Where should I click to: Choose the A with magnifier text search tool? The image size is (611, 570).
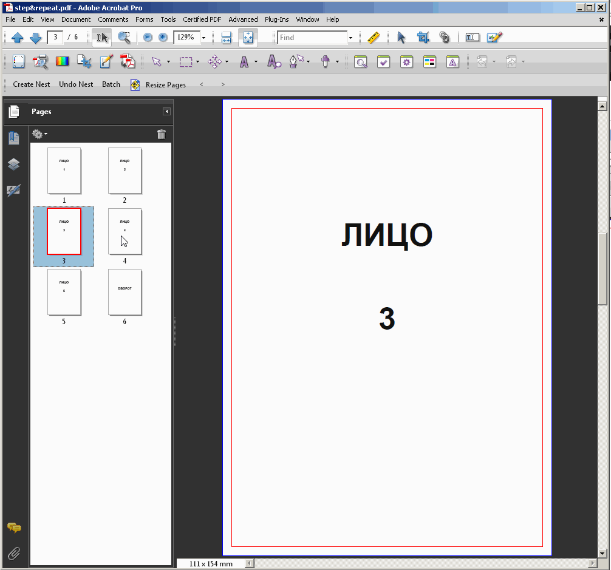point(274,61)
